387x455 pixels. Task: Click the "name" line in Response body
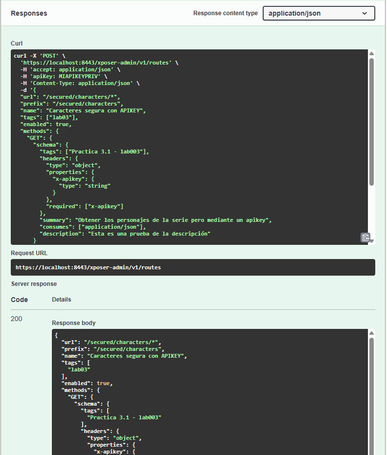point(124,356)
